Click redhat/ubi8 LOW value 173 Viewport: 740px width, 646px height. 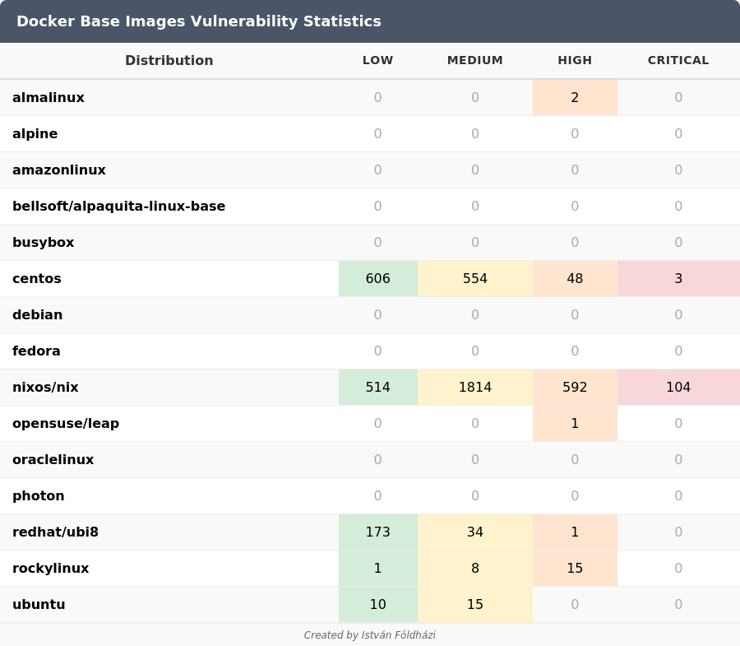pyautogui.click(x=378, y=532)
